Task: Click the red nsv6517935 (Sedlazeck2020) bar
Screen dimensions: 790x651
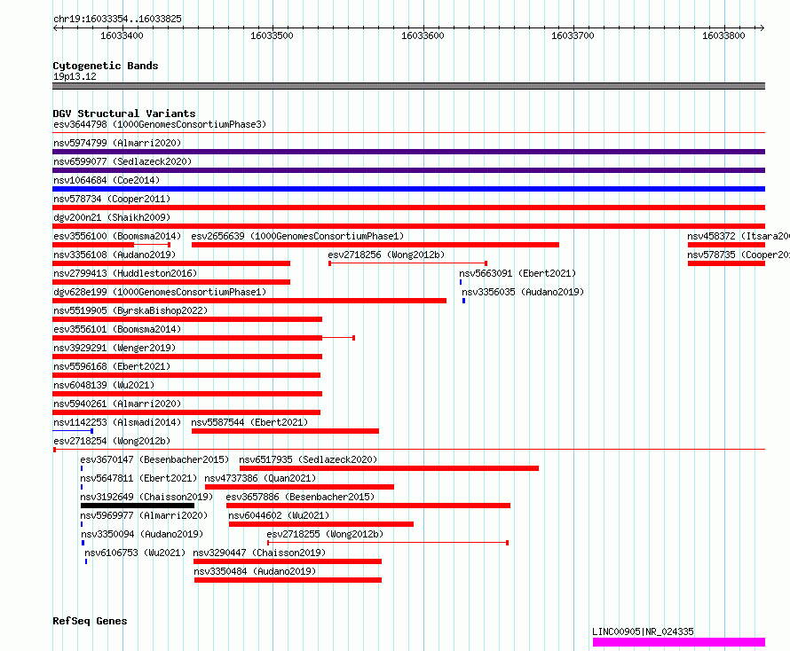Action: coord(389,468)
